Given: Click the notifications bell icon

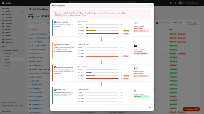Looking at the screenshot, I should pyautogui.click(x=175, y=3).
